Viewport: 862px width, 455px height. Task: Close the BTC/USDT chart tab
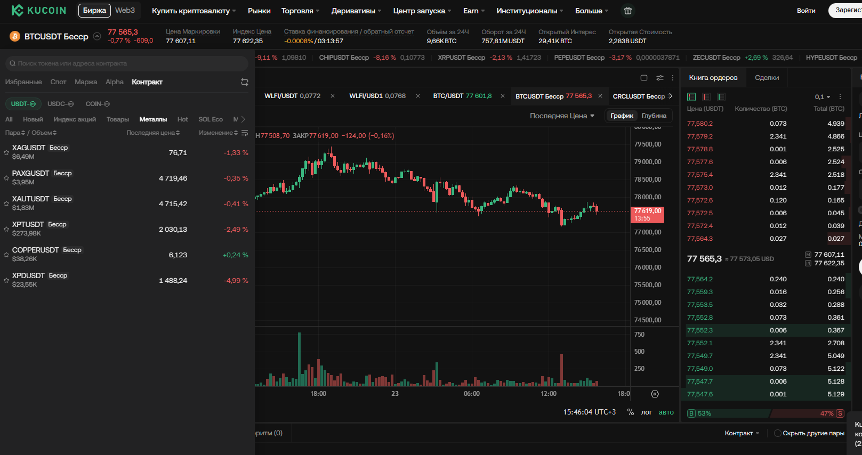[503, 96]
